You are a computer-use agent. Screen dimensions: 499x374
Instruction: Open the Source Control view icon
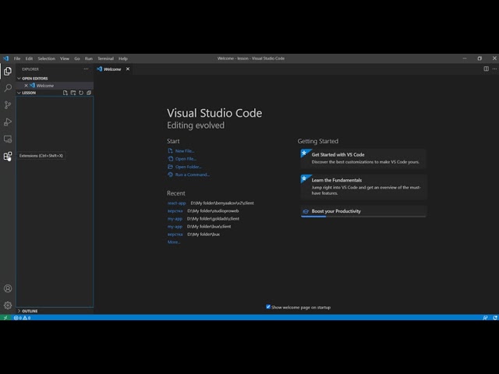(x=8, y=105)
